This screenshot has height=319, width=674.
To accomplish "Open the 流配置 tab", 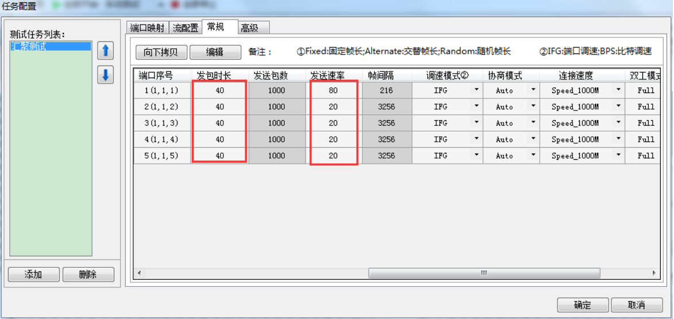I will [x=186, y=28].
